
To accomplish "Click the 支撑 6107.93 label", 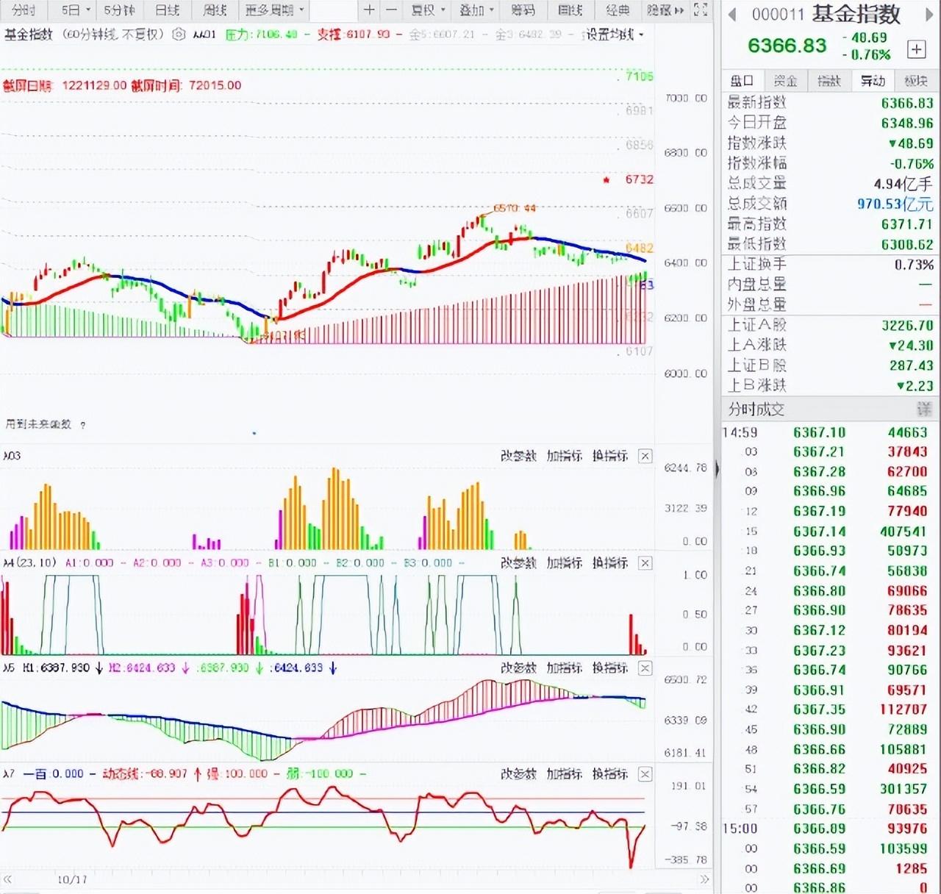I will tap(354, 35).
